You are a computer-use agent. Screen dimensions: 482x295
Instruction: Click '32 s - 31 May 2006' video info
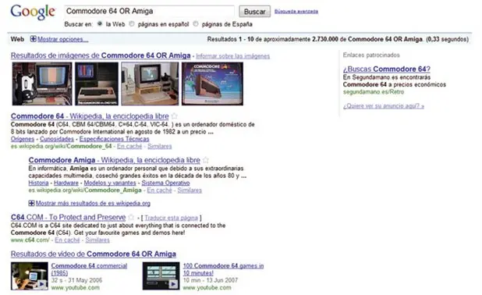76,280
